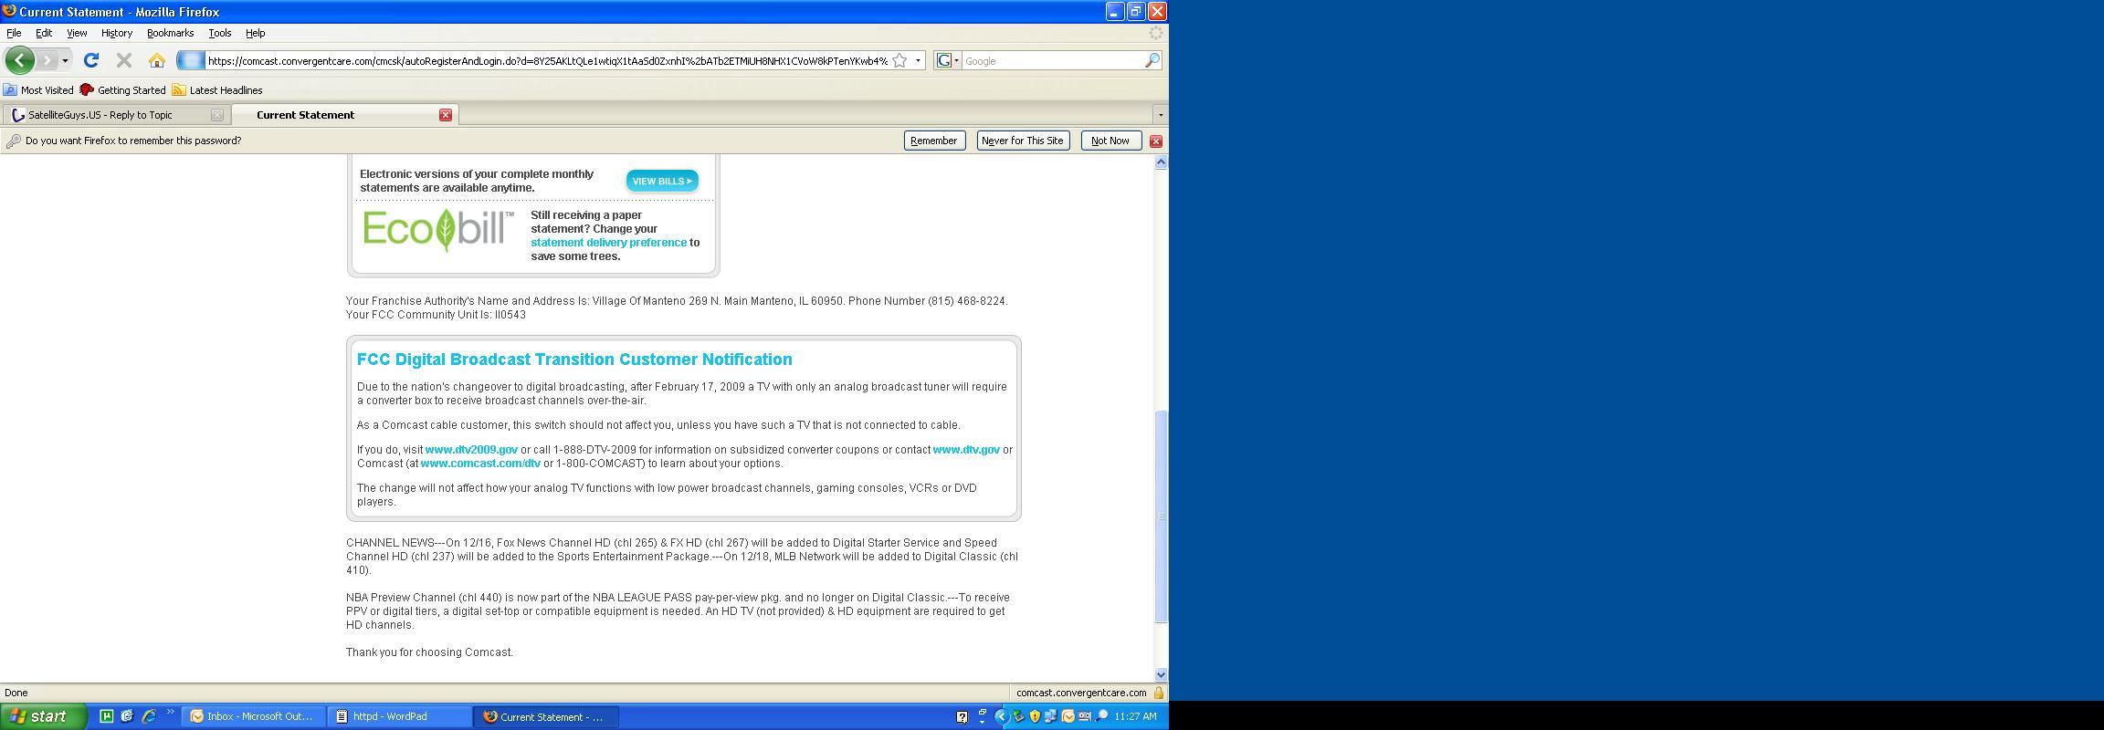Open the statement delivery preference link

pyautogui.click(x=608, y=243)
